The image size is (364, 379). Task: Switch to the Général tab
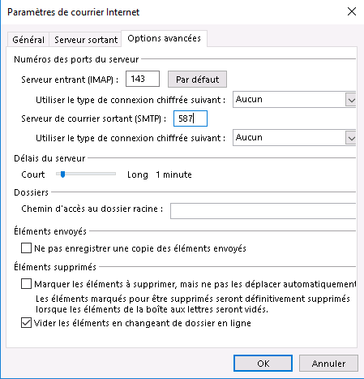pos(28,40)
